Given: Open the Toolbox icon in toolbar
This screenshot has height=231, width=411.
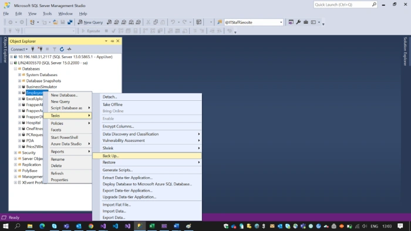Looking at the screenshot, I should (306, 22).
